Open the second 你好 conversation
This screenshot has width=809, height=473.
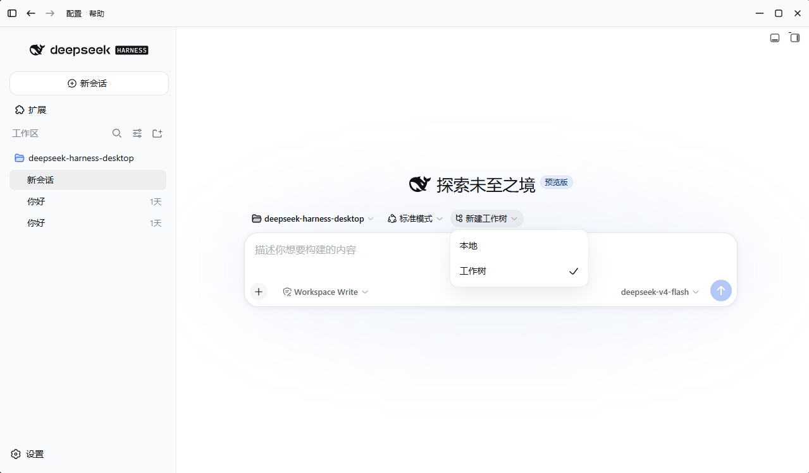(x=88, y=223)
